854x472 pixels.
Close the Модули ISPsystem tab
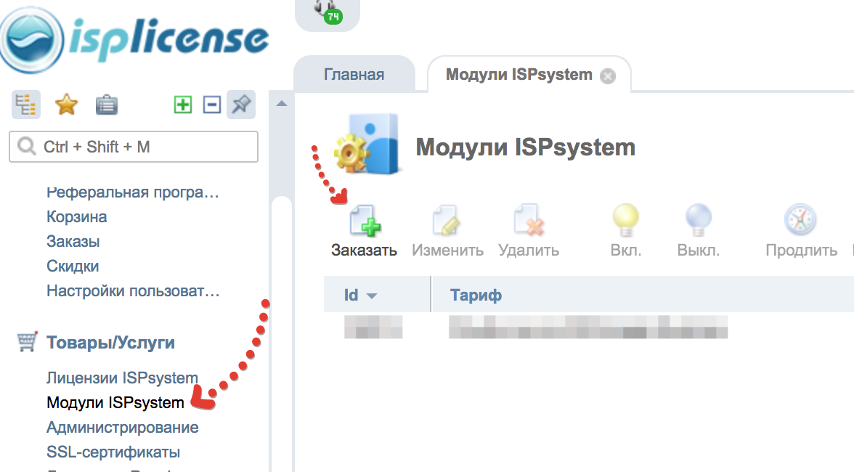608,76
